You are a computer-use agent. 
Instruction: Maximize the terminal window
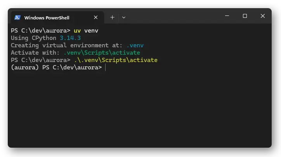pos(245,16)
